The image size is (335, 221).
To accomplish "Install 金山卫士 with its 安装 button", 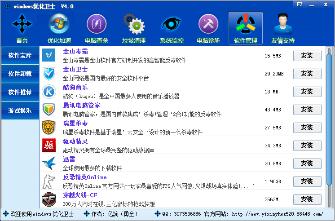I will click(x=307, y=74).
